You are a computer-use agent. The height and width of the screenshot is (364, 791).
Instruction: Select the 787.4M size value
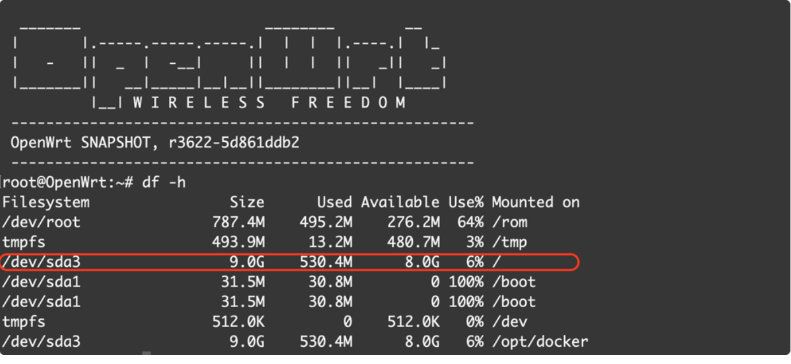pos(238,222)
